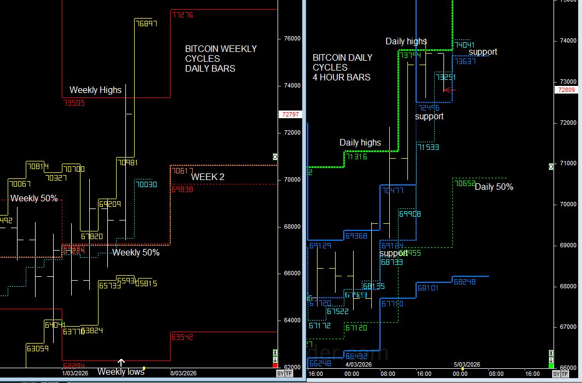
Task: Click the compress-scale icon in daily chart
Action: [x=551, y=353]
